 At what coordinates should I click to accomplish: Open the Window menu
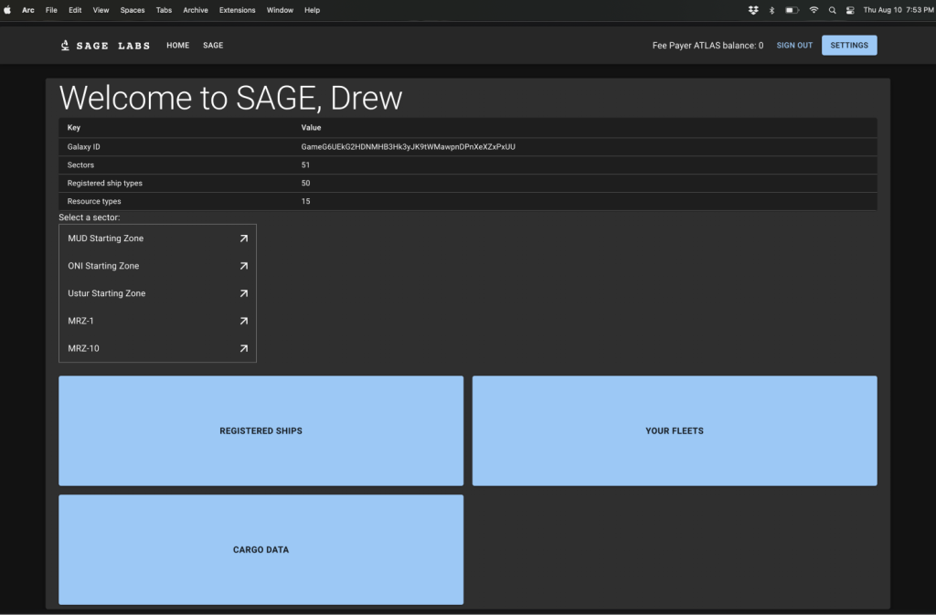(280, 10)
